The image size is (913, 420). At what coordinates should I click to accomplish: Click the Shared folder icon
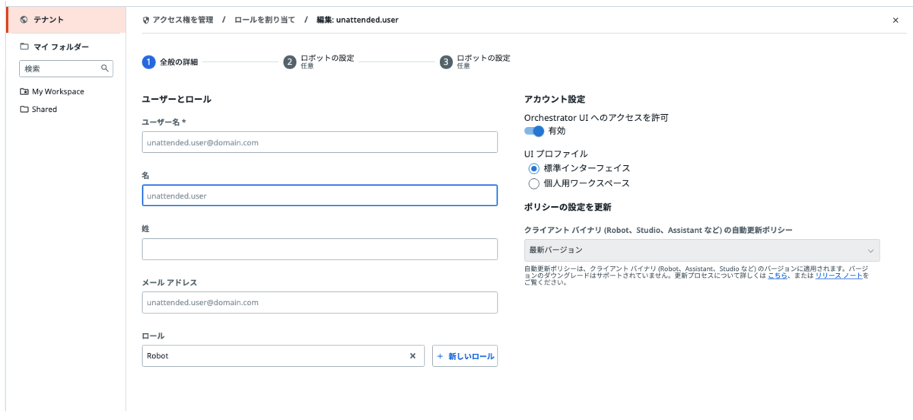pyautogui.click(x=24, y=109)
